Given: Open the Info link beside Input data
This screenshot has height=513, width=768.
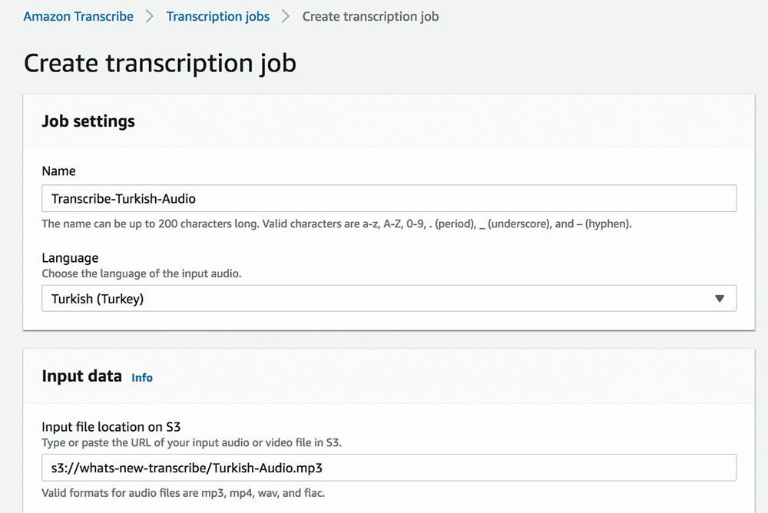Looking at the screenshot, I should point(142,377).
